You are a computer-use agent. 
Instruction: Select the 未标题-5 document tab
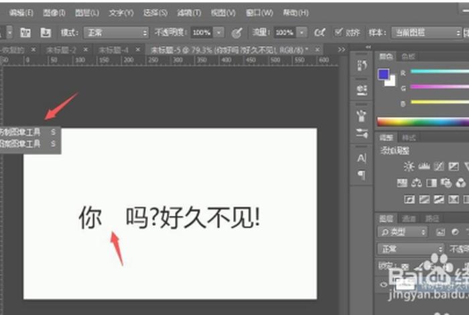(x=229, y=50)
